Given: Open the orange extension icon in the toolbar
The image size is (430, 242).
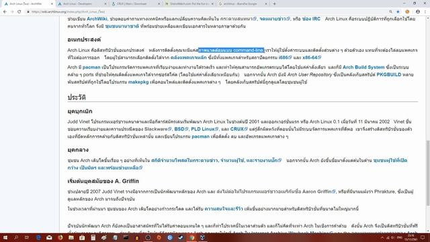Looking at the screenshot, I should click(x=407, y=12).
